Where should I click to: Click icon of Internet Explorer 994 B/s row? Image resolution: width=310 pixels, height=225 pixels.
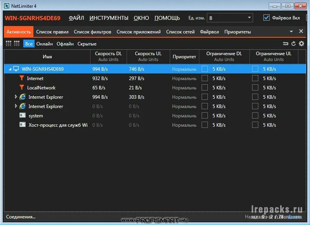coord(23,97)
